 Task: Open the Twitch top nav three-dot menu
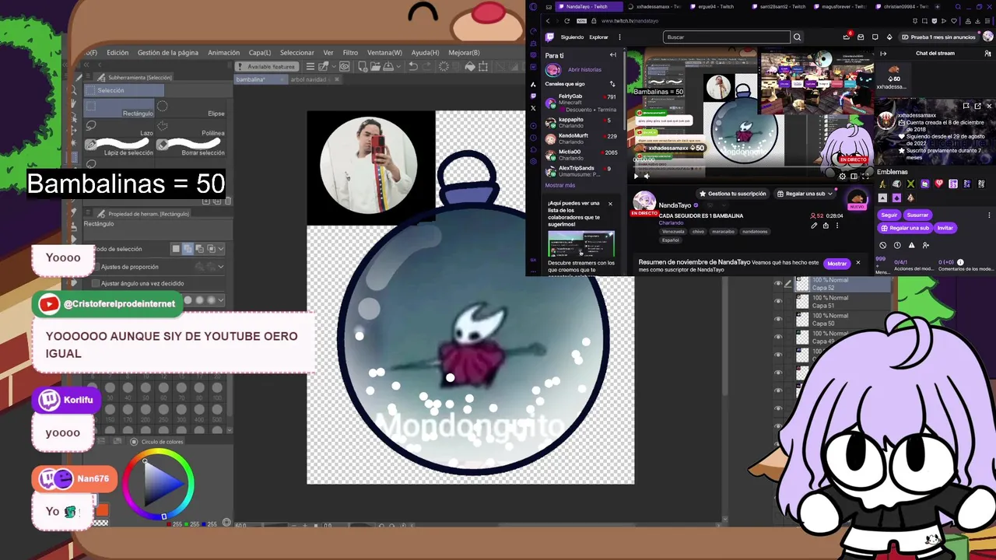pyautogui.click(x=619, y=37)
